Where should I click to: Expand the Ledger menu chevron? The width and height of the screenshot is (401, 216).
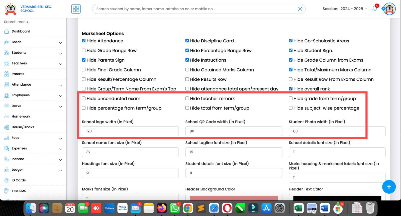(60, 170)
